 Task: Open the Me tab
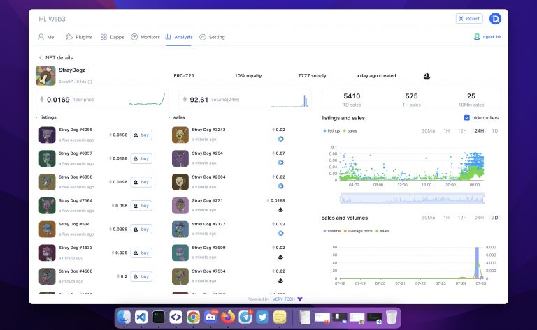pos(46,37)
